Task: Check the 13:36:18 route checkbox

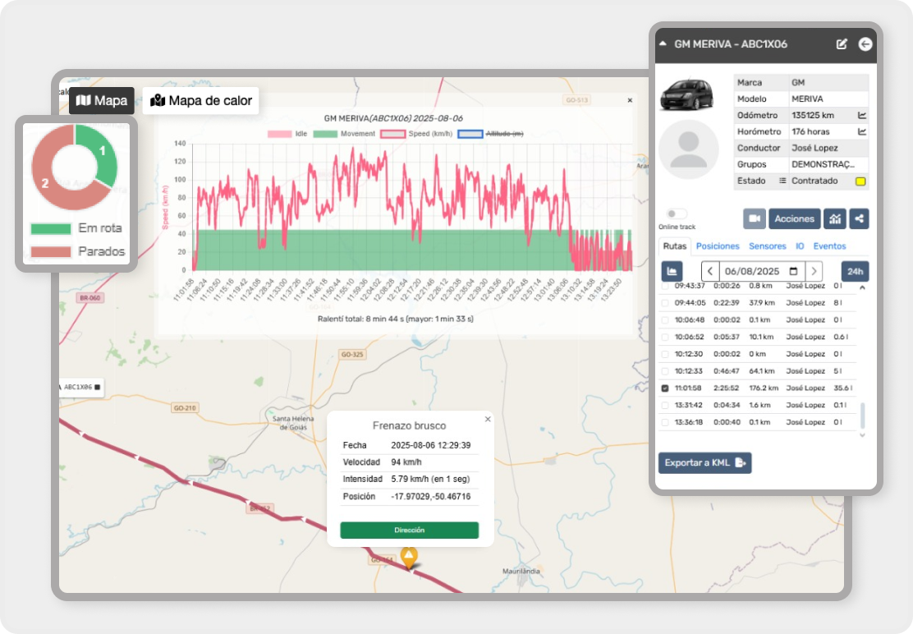Action: (x=665, y=422)
